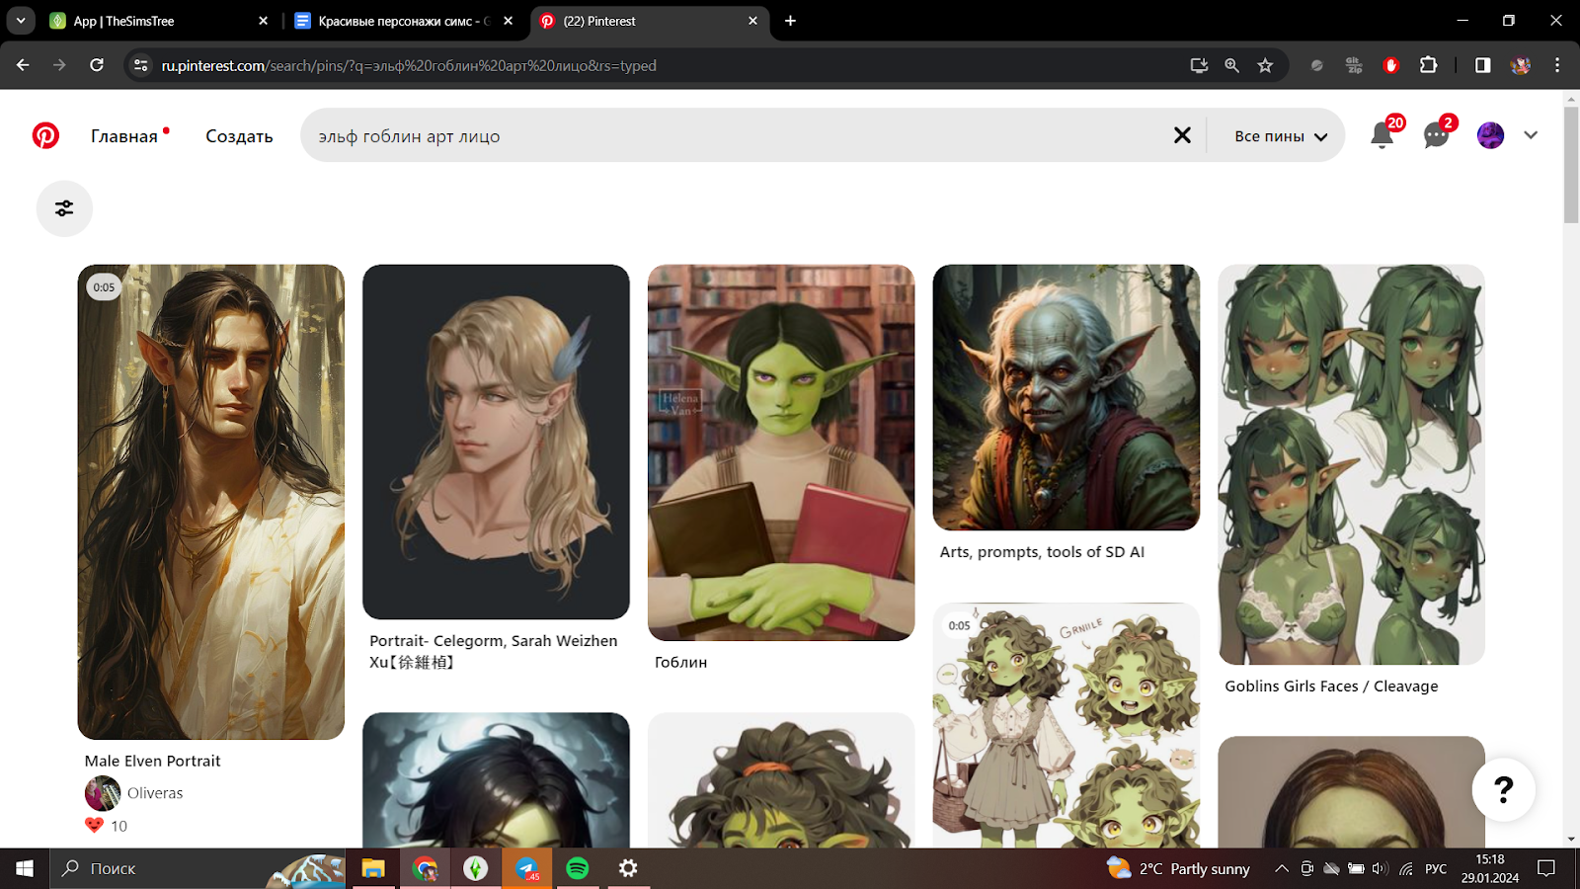Open Telegram from the taskbar

pyautogui.click(x=526, y=868)
